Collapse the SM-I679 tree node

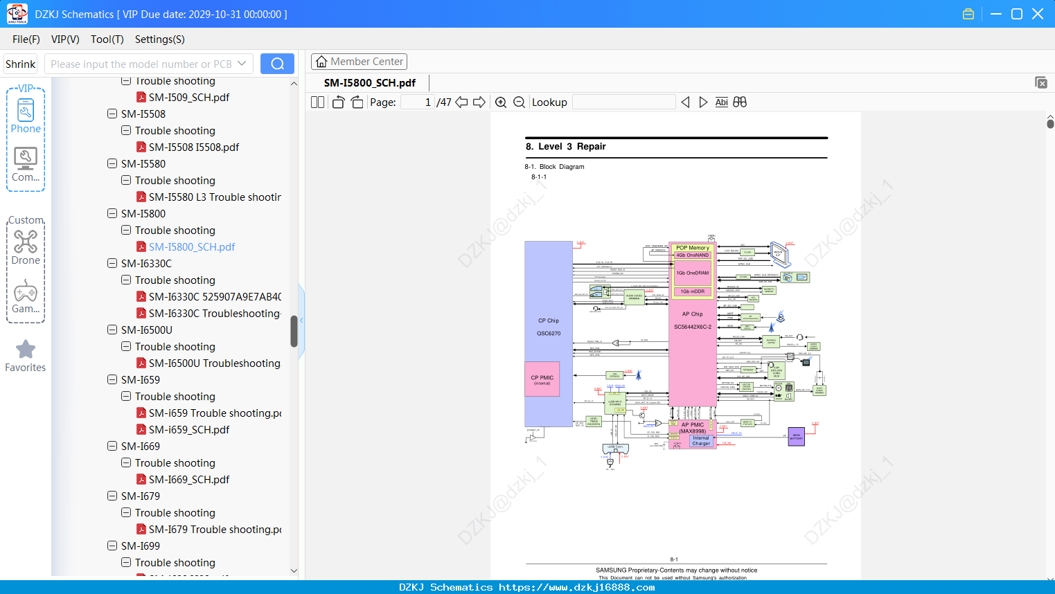[x=112, y=496]
